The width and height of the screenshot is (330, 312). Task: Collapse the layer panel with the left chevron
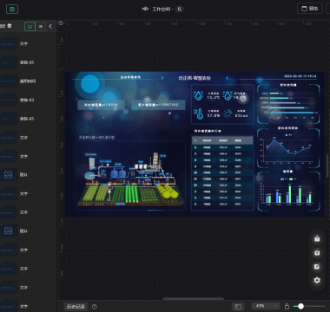(x=50, y=26)
